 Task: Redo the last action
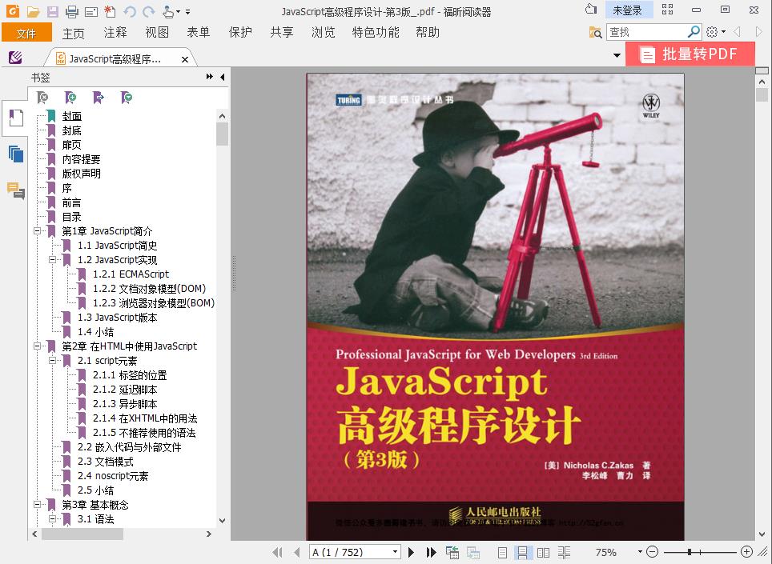(149, 11)
